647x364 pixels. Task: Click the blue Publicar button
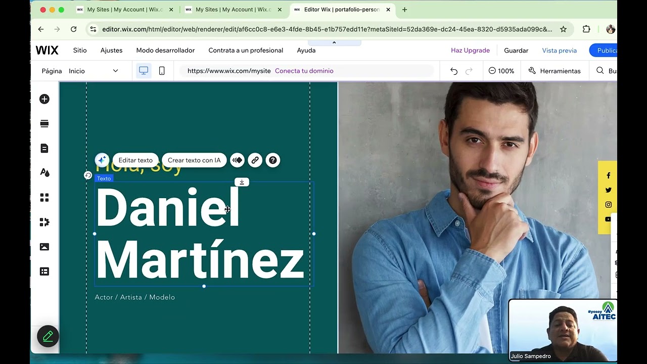[604, 50]
